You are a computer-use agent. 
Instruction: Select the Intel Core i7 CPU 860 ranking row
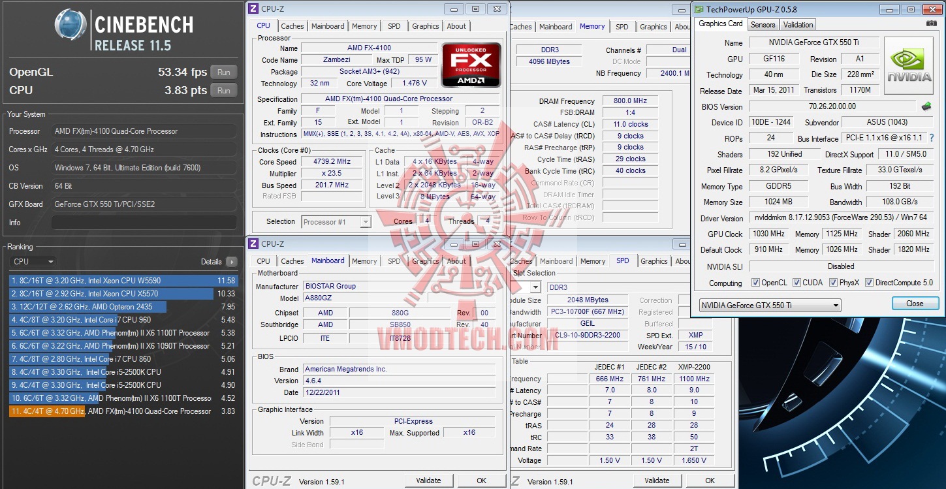(123, 359)
